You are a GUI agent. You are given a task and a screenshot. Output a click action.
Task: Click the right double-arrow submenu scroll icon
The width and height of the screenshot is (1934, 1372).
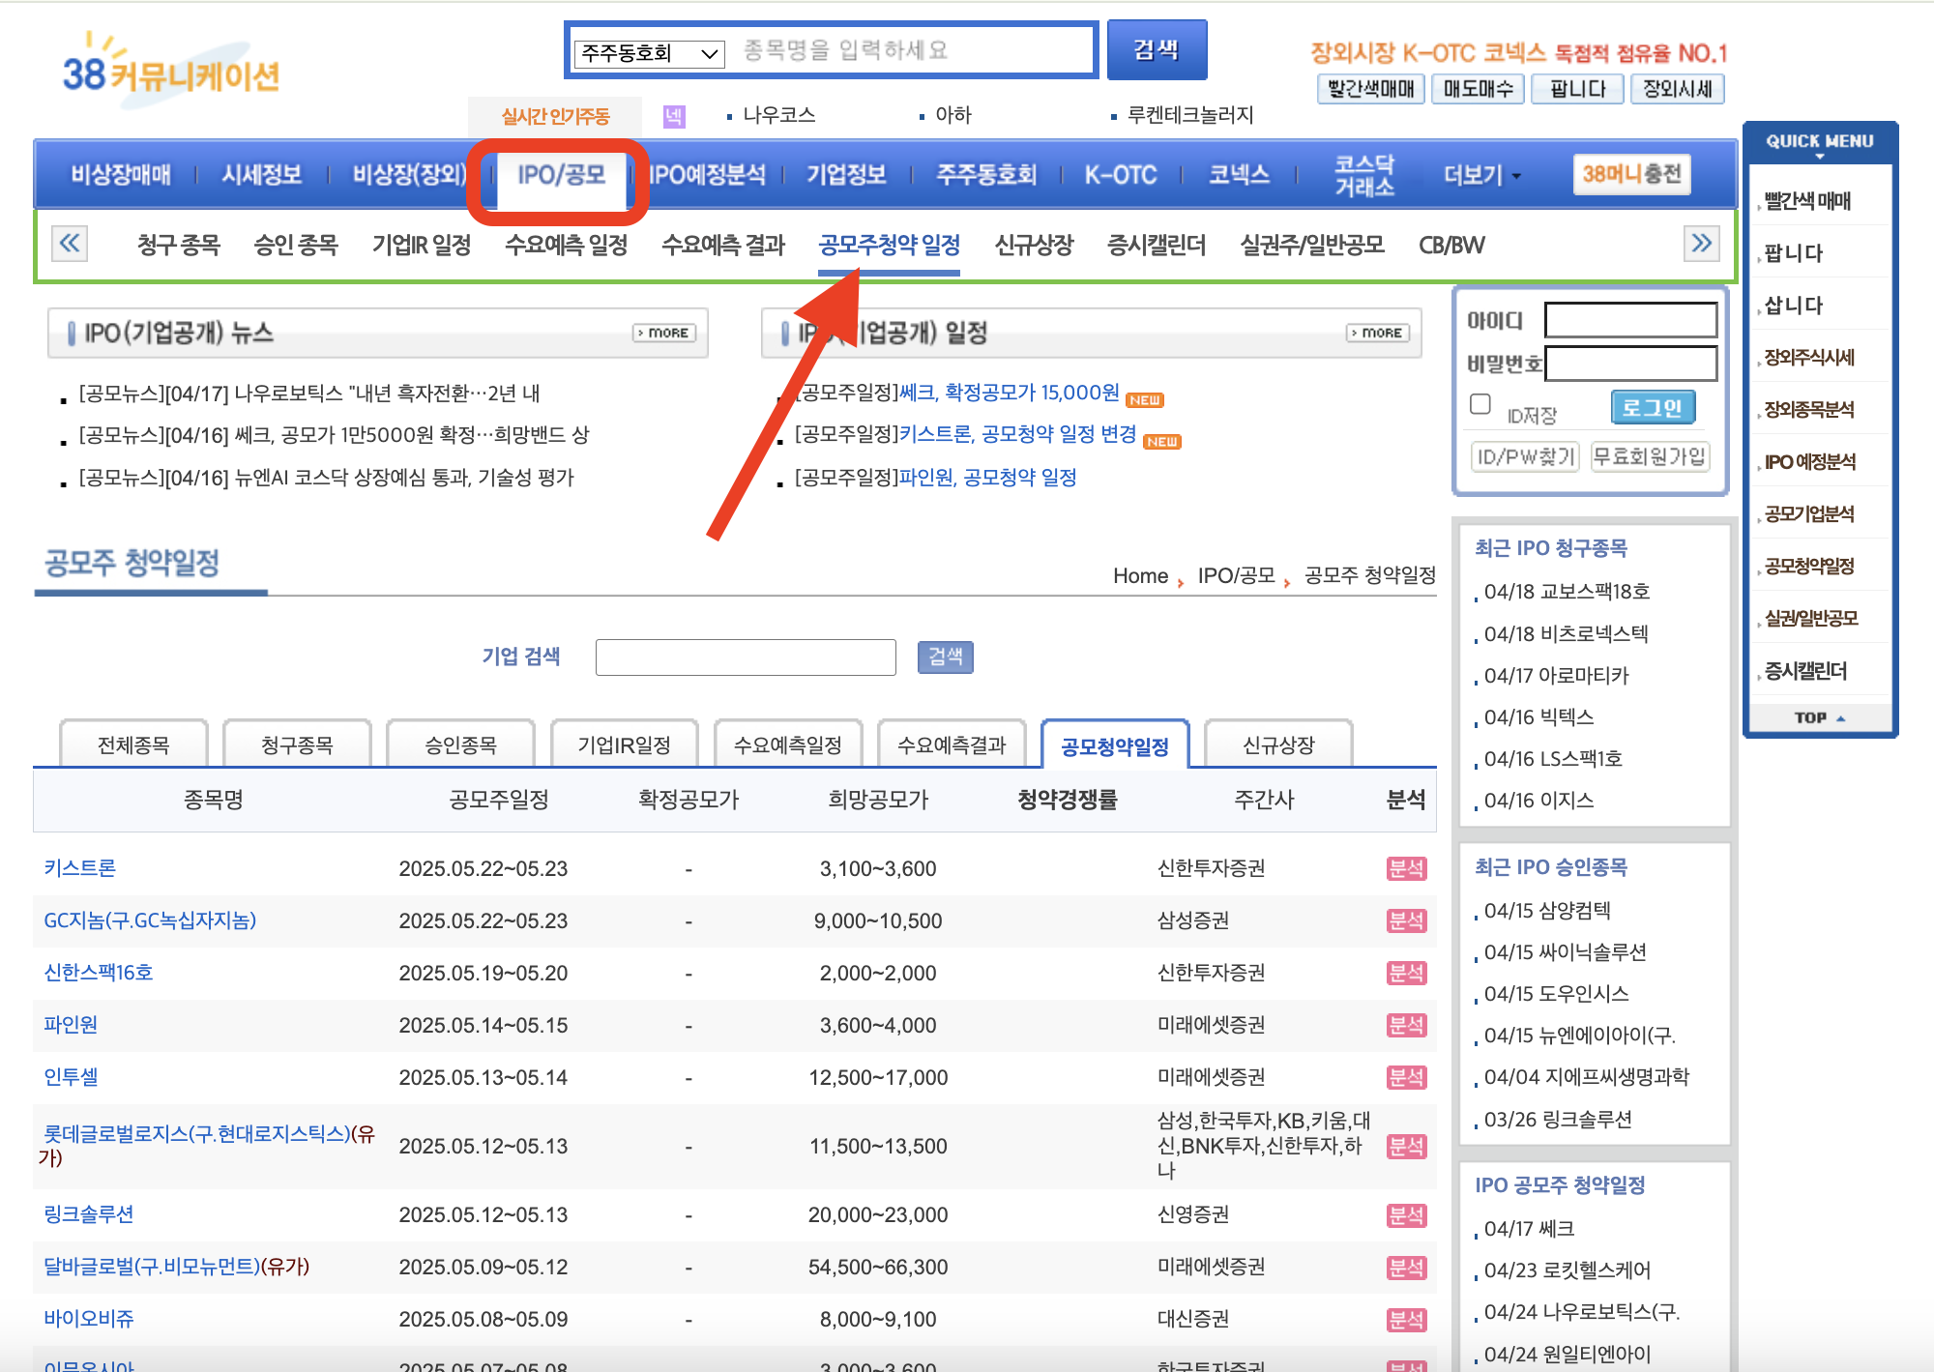1701,243
